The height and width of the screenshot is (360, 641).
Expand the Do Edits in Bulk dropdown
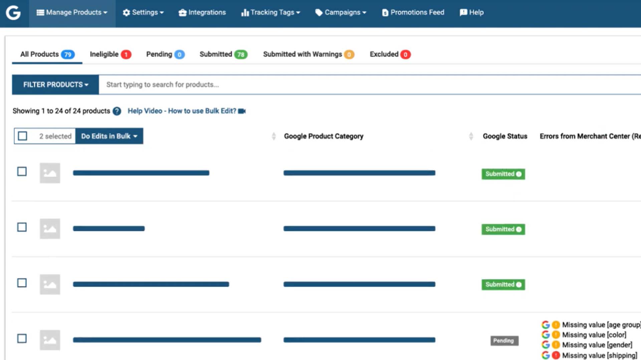109,136
